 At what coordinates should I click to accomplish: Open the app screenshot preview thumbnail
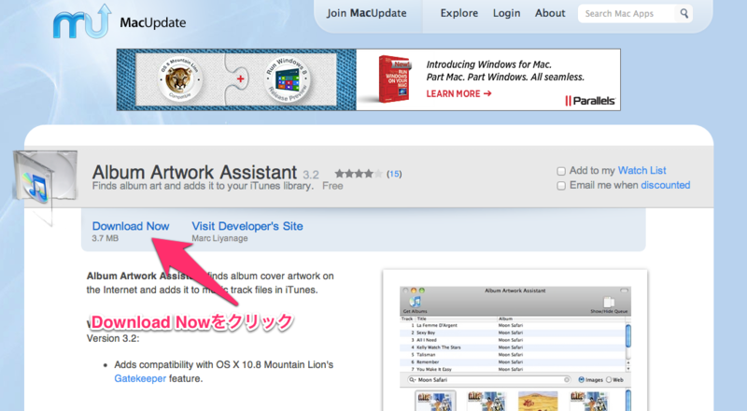pos(515,340)
